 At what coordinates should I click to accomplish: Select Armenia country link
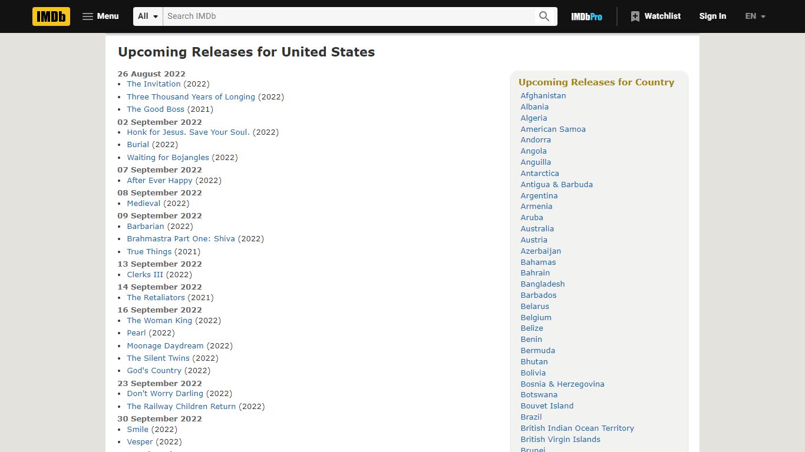coord(536,207)
